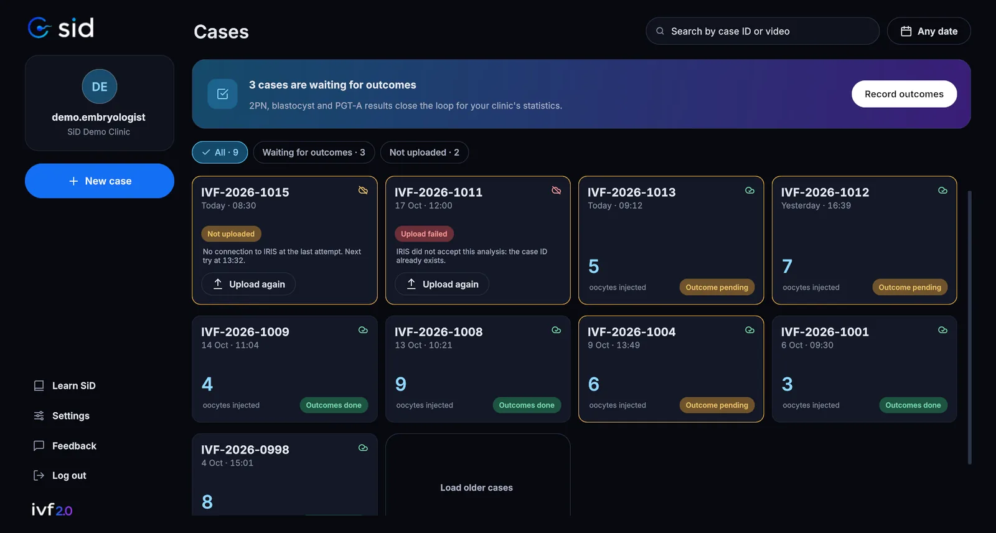
Task: Click the search magnifier icon
Action: point(660,31)
